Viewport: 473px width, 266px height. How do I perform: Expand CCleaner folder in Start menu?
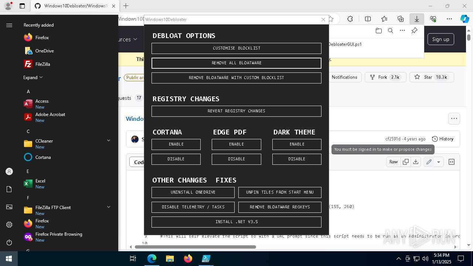click(x=109, y=140)
